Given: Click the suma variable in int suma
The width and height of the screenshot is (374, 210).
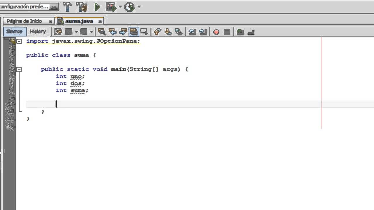Looking at the screenshot, I should tap(78, 90).
